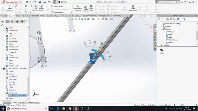The image size is (198, 111).
Task: Click the Quick Snaps tool
Action: pyautogui.click(x=91, y=8)
